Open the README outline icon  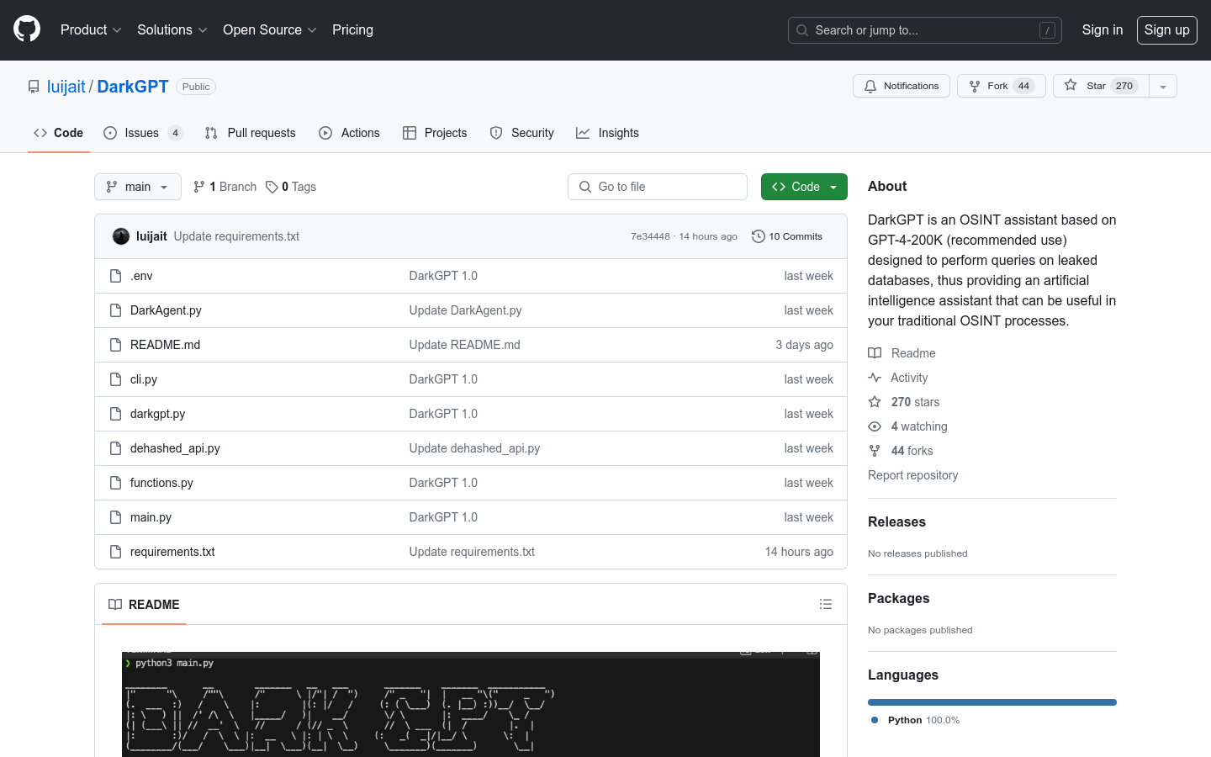pos(826,604)
